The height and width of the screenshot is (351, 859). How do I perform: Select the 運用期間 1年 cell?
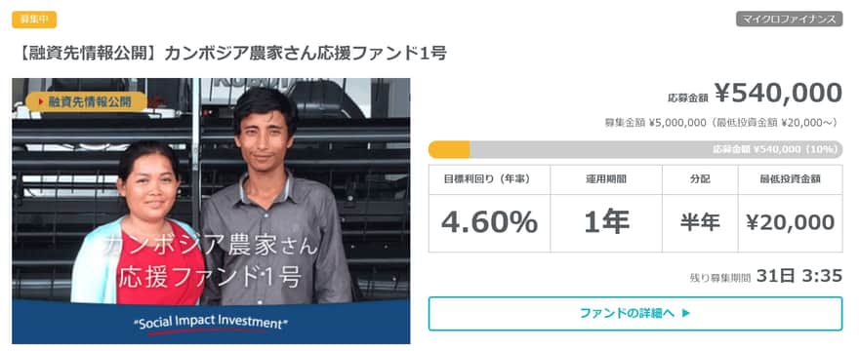click(606, 209)
